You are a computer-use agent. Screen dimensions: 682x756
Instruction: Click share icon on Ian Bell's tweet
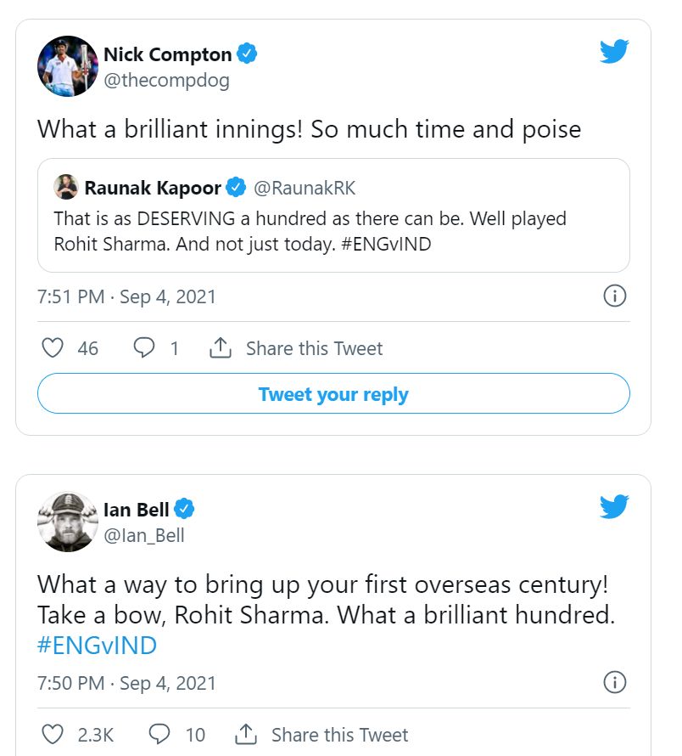tap(246, 734)
